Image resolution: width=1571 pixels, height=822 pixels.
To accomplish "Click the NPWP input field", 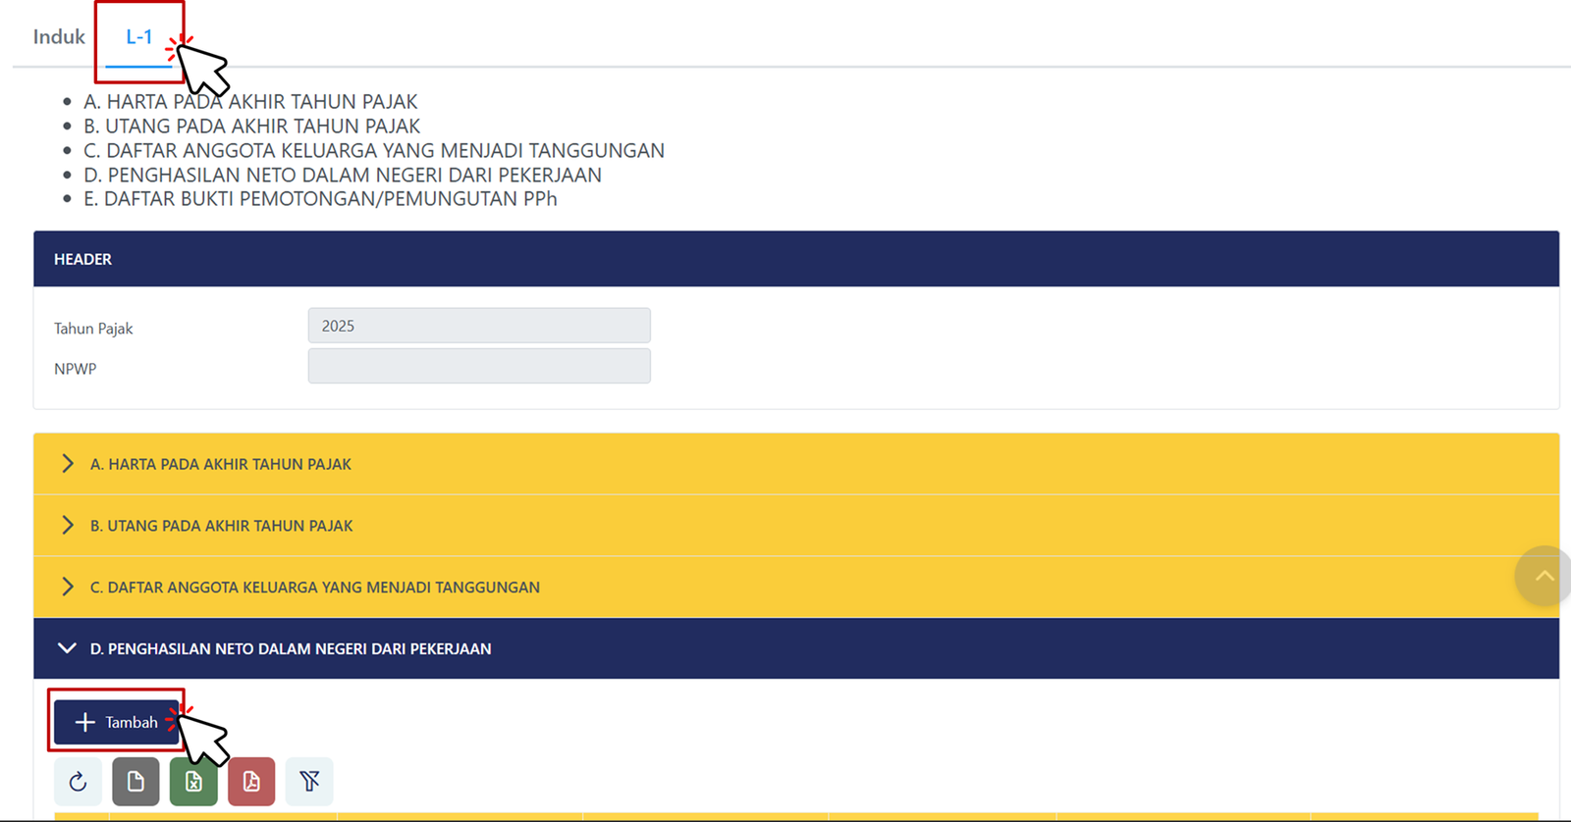I will 479,366.
